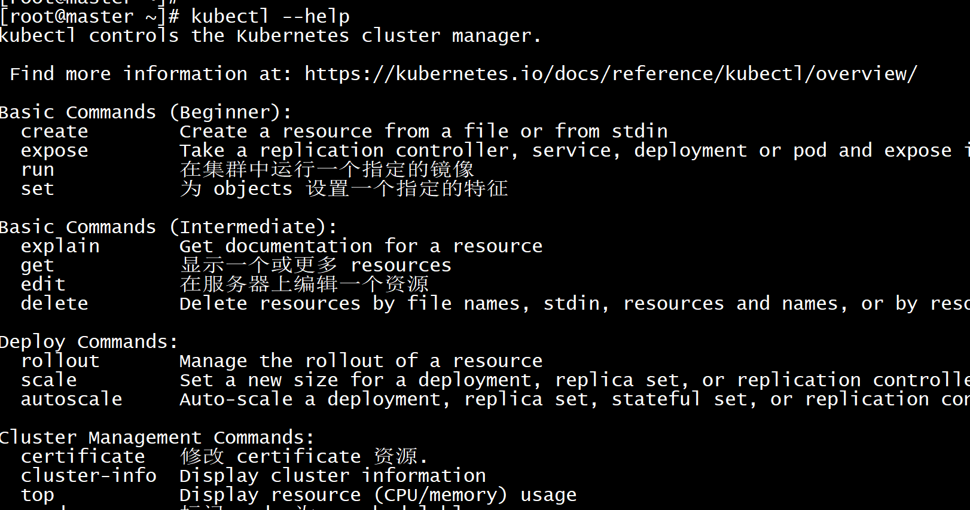This screenshot has width=970, height=510.
Task: Open the kubernetes.io docs URL
Action: [611, 74]
